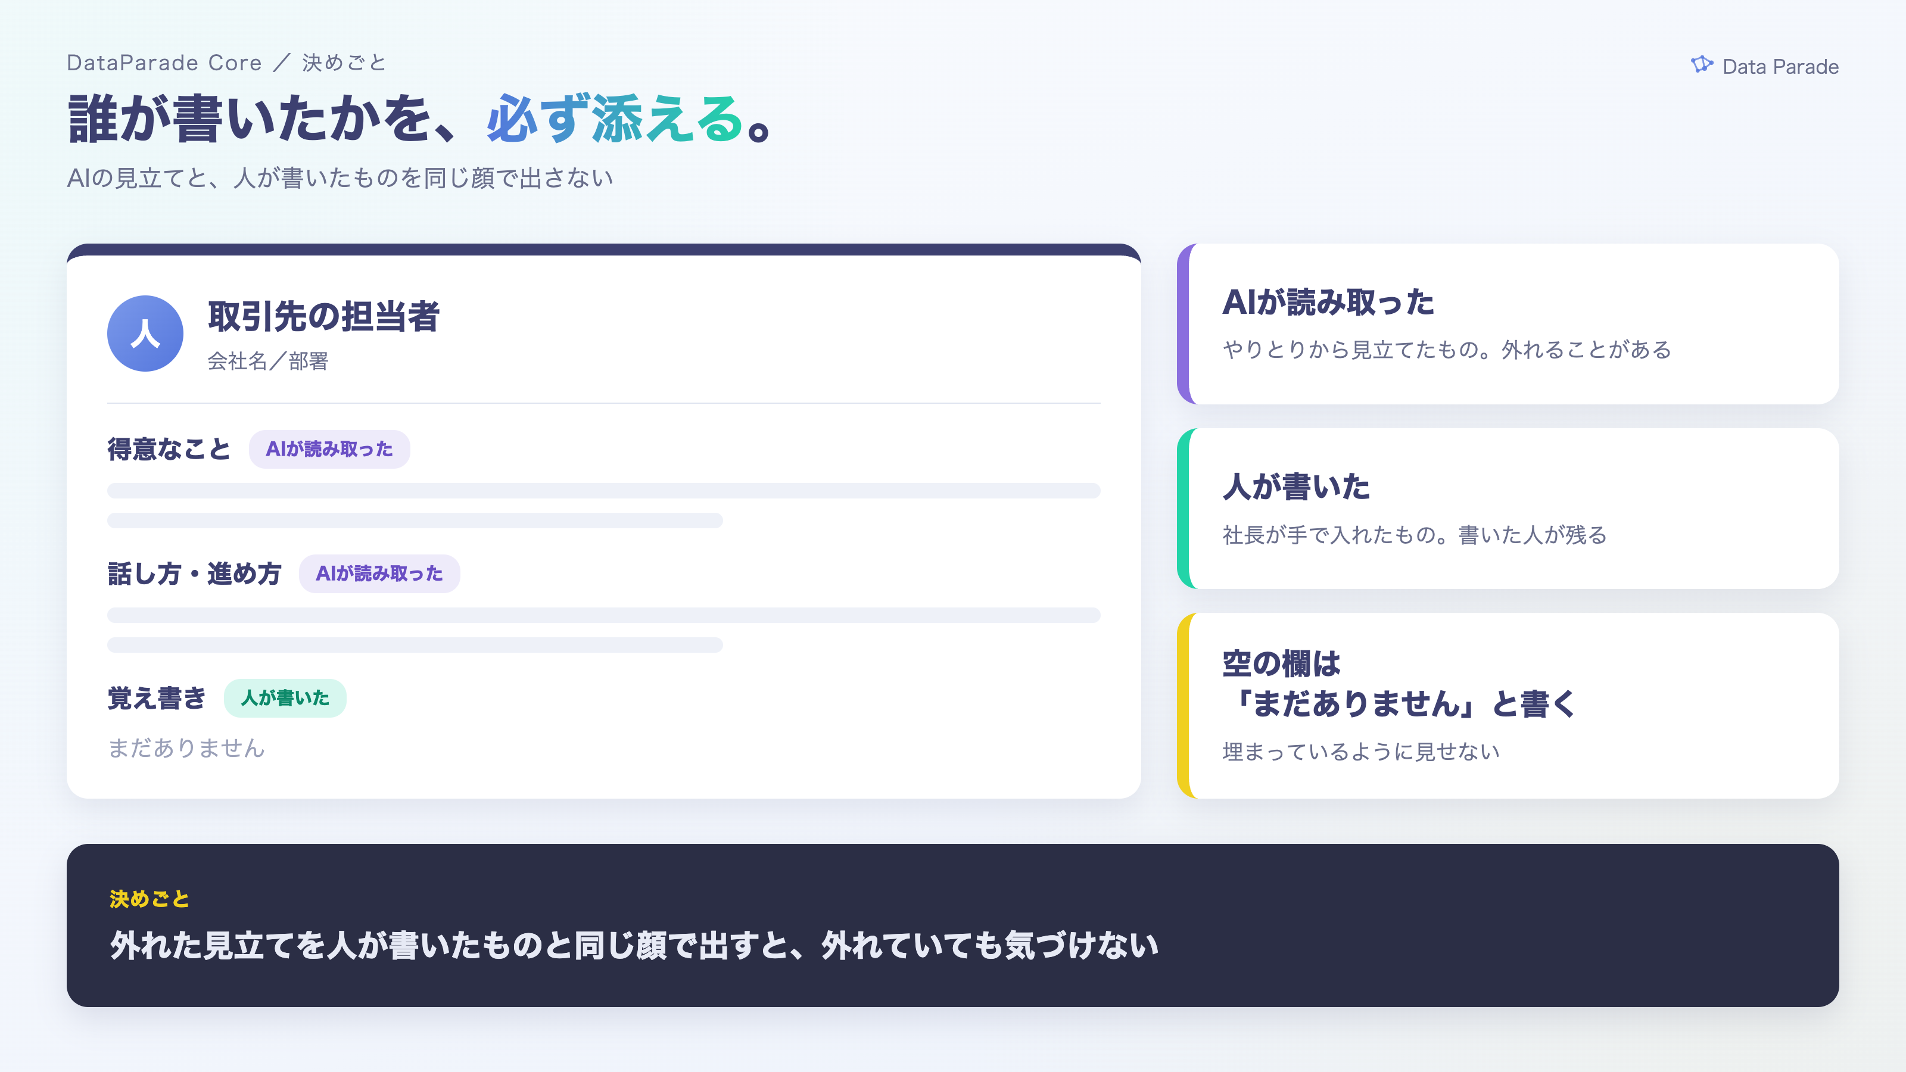Click breadcrumb 'DataParade Core ／ 決めごと'
1906x1072 pixels.
click(x=226, y=63)
